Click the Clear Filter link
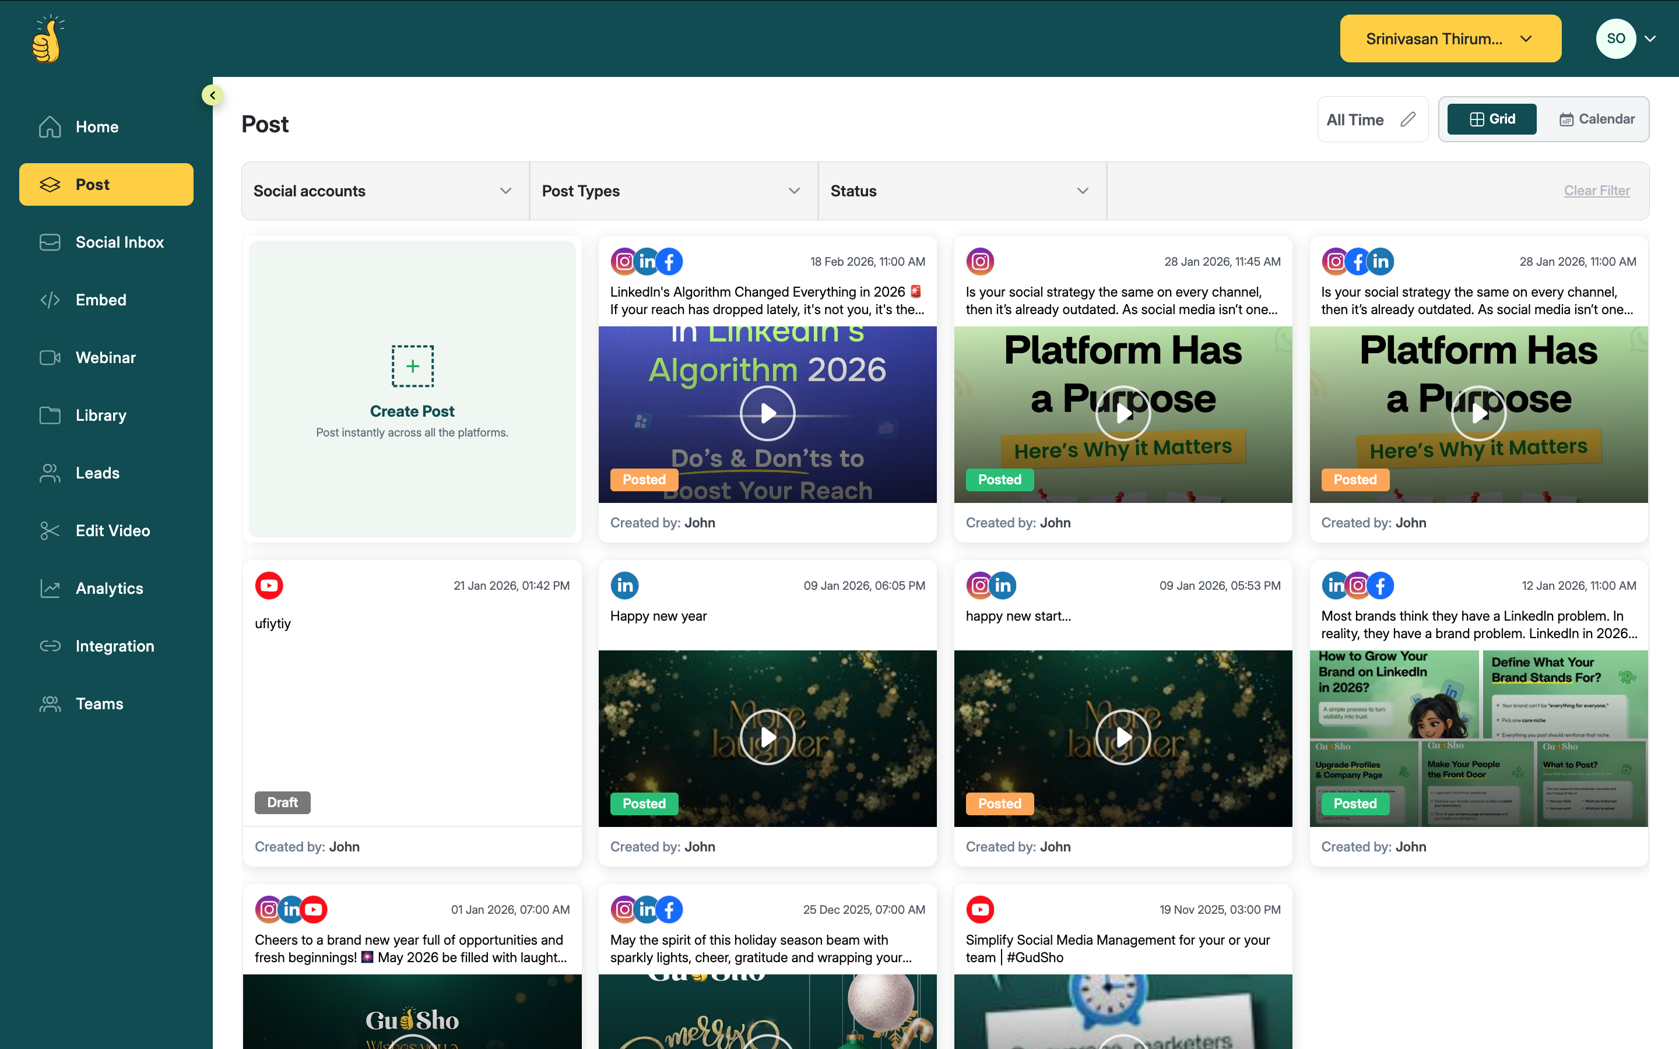The height and width of the screenshot is (1049, 1679). 1596,191
